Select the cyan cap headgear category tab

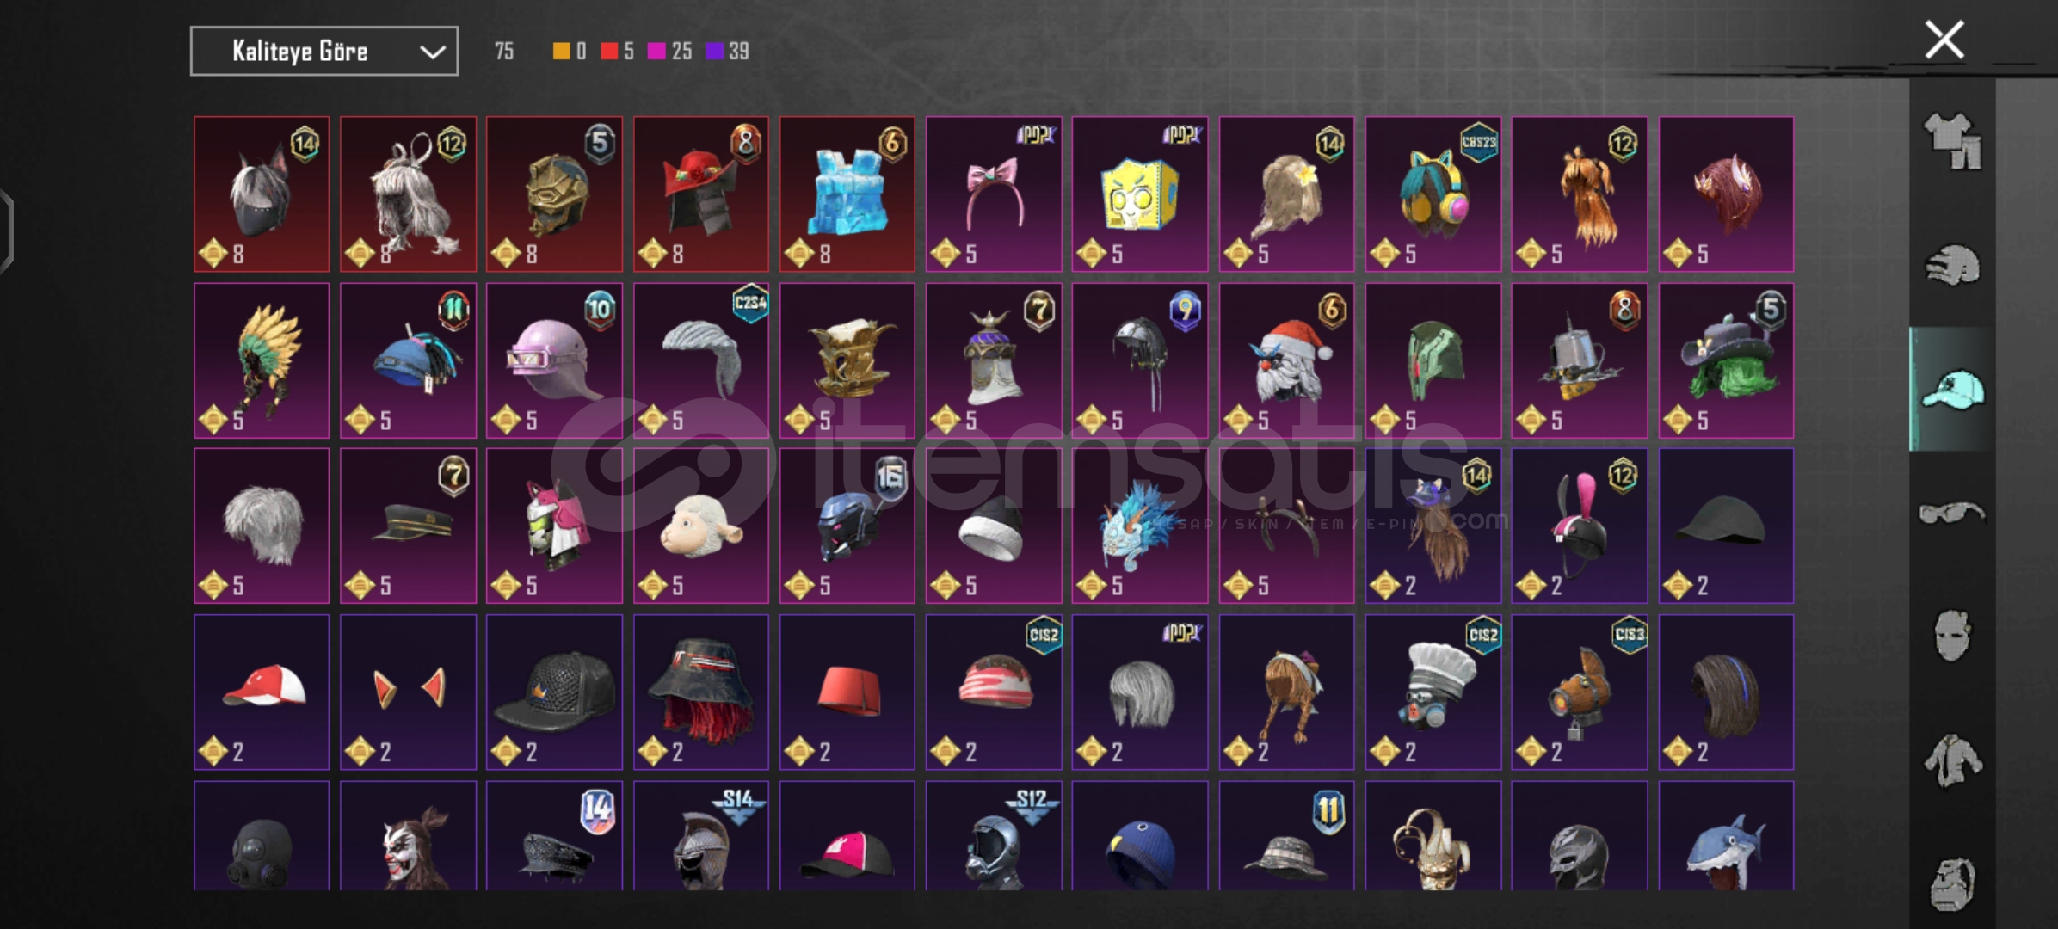pyautogui.click(x=1952, y=389)
